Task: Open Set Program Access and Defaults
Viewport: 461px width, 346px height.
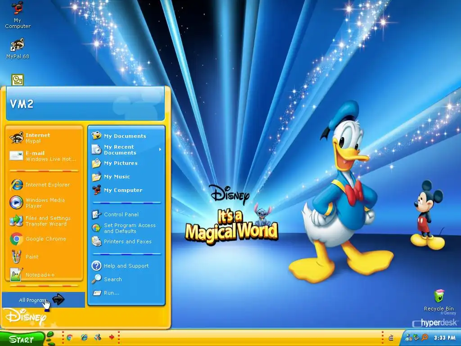Action: click(127, 228)
